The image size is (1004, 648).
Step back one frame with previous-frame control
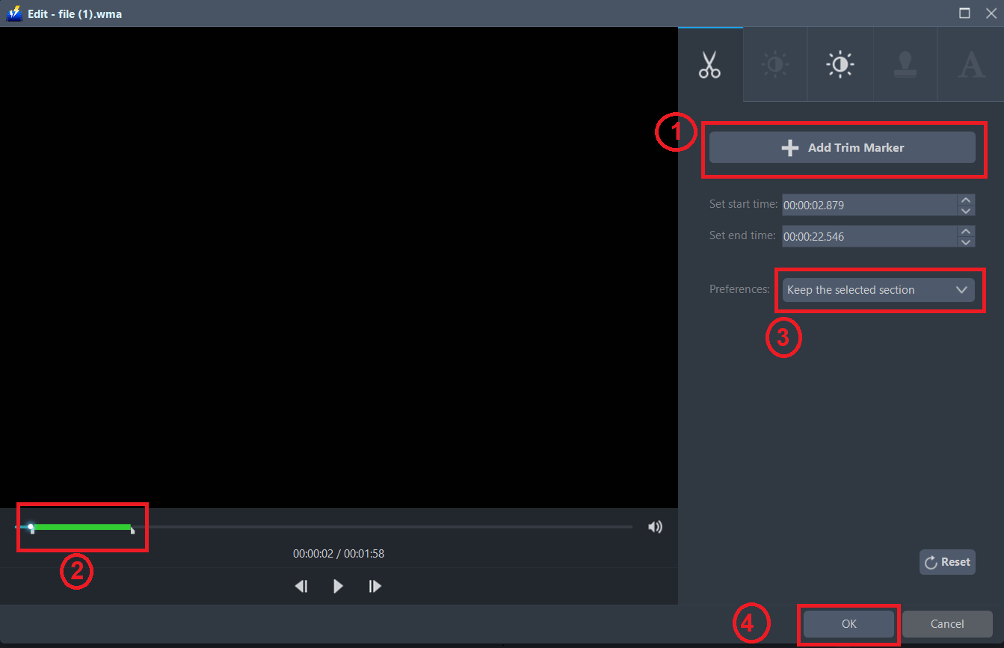coord(301,586)
